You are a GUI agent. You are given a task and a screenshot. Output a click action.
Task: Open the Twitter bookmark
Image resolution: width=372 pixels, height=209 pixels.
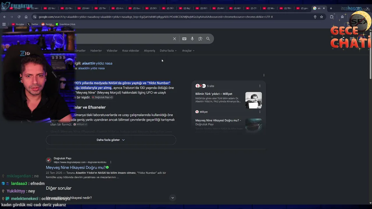(33, 24)
